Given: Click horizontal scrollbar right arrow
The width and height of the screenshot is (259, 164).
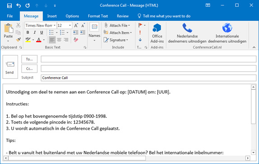Looking at the screenshot, I should [x=248, y=158].
